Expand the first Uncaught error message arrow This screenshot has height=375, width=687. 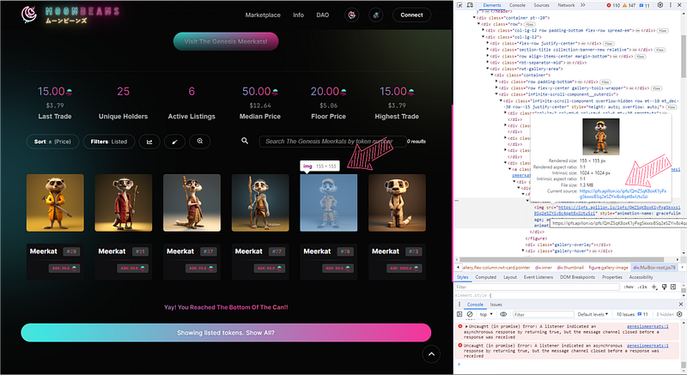(x=466, y=326)
